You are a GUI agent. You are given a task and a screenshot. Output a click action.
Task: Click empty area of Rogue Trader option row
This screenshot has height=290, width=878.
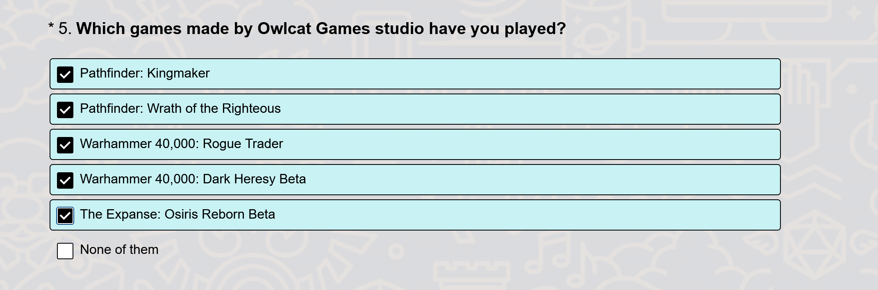point(529,144)
